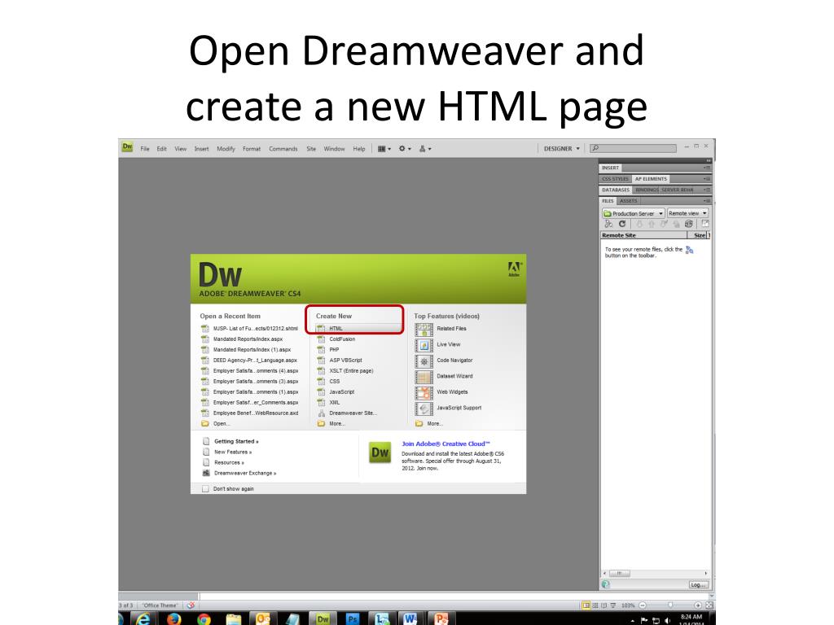Open the JavaScript Support video icon
The image size is (834, 625).
tap(424, 409)
